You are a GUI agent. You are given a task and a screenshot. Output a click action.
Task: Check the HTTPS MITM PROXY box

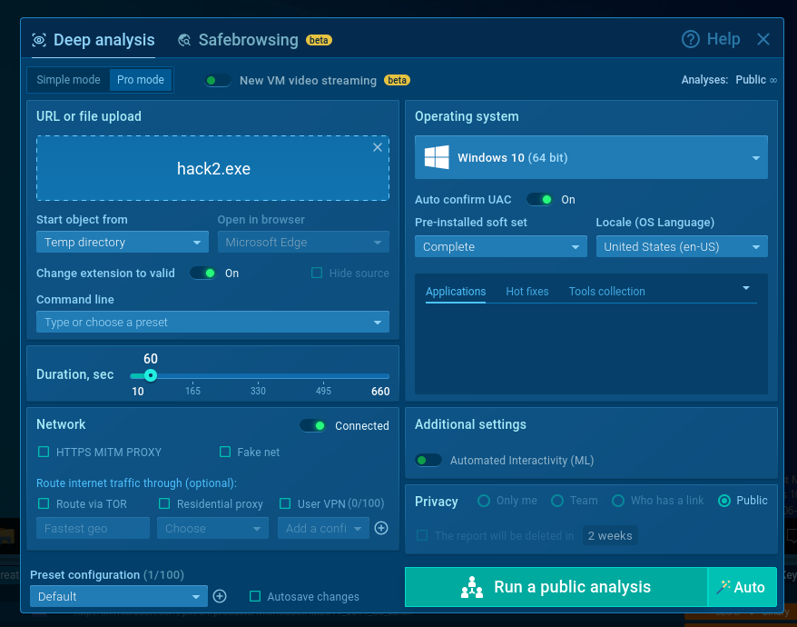tap(44, 452)
